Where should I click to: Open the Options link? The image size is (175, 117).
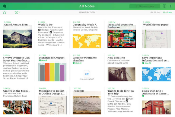(167, 12)
